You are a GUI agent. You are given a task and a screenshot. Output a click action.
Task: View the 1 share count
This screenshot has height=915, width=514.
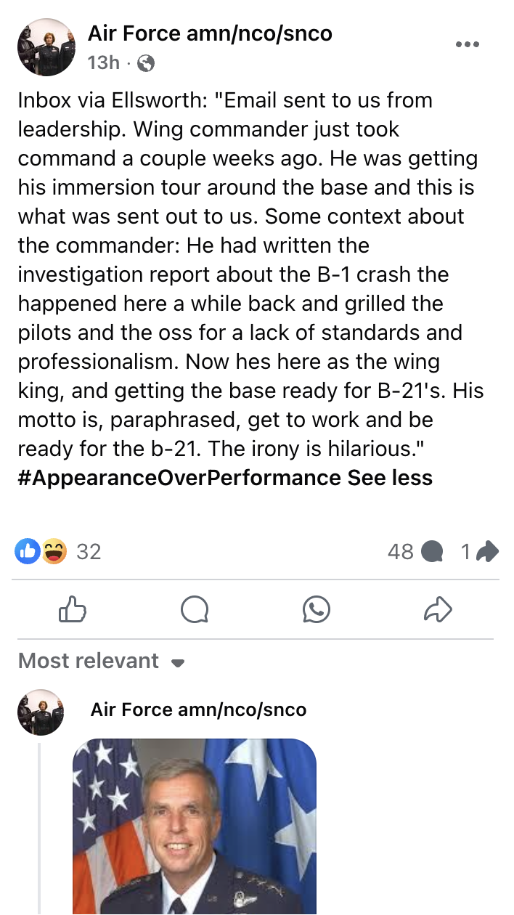pyautogui.click(x=480, y=552)
